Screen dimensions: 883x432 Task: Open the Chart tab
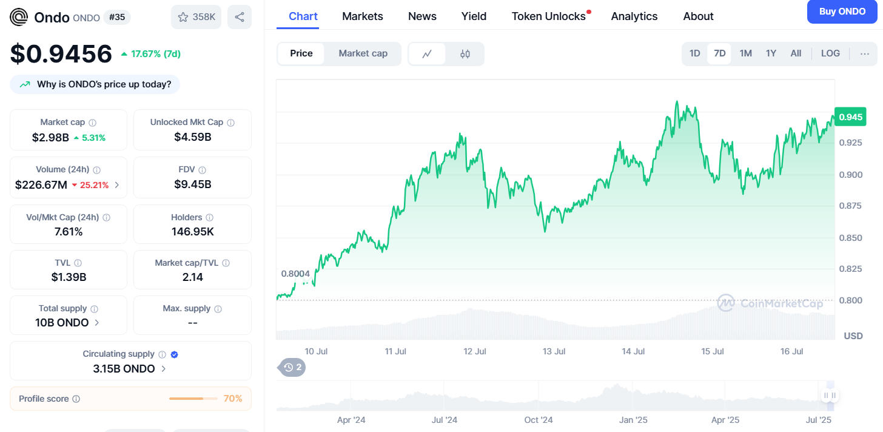pyautogui.click(x=303, y=16)
